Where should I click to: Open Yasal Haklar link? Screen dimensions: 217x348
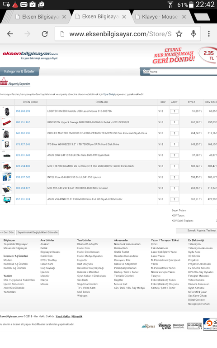click(63, 316)
